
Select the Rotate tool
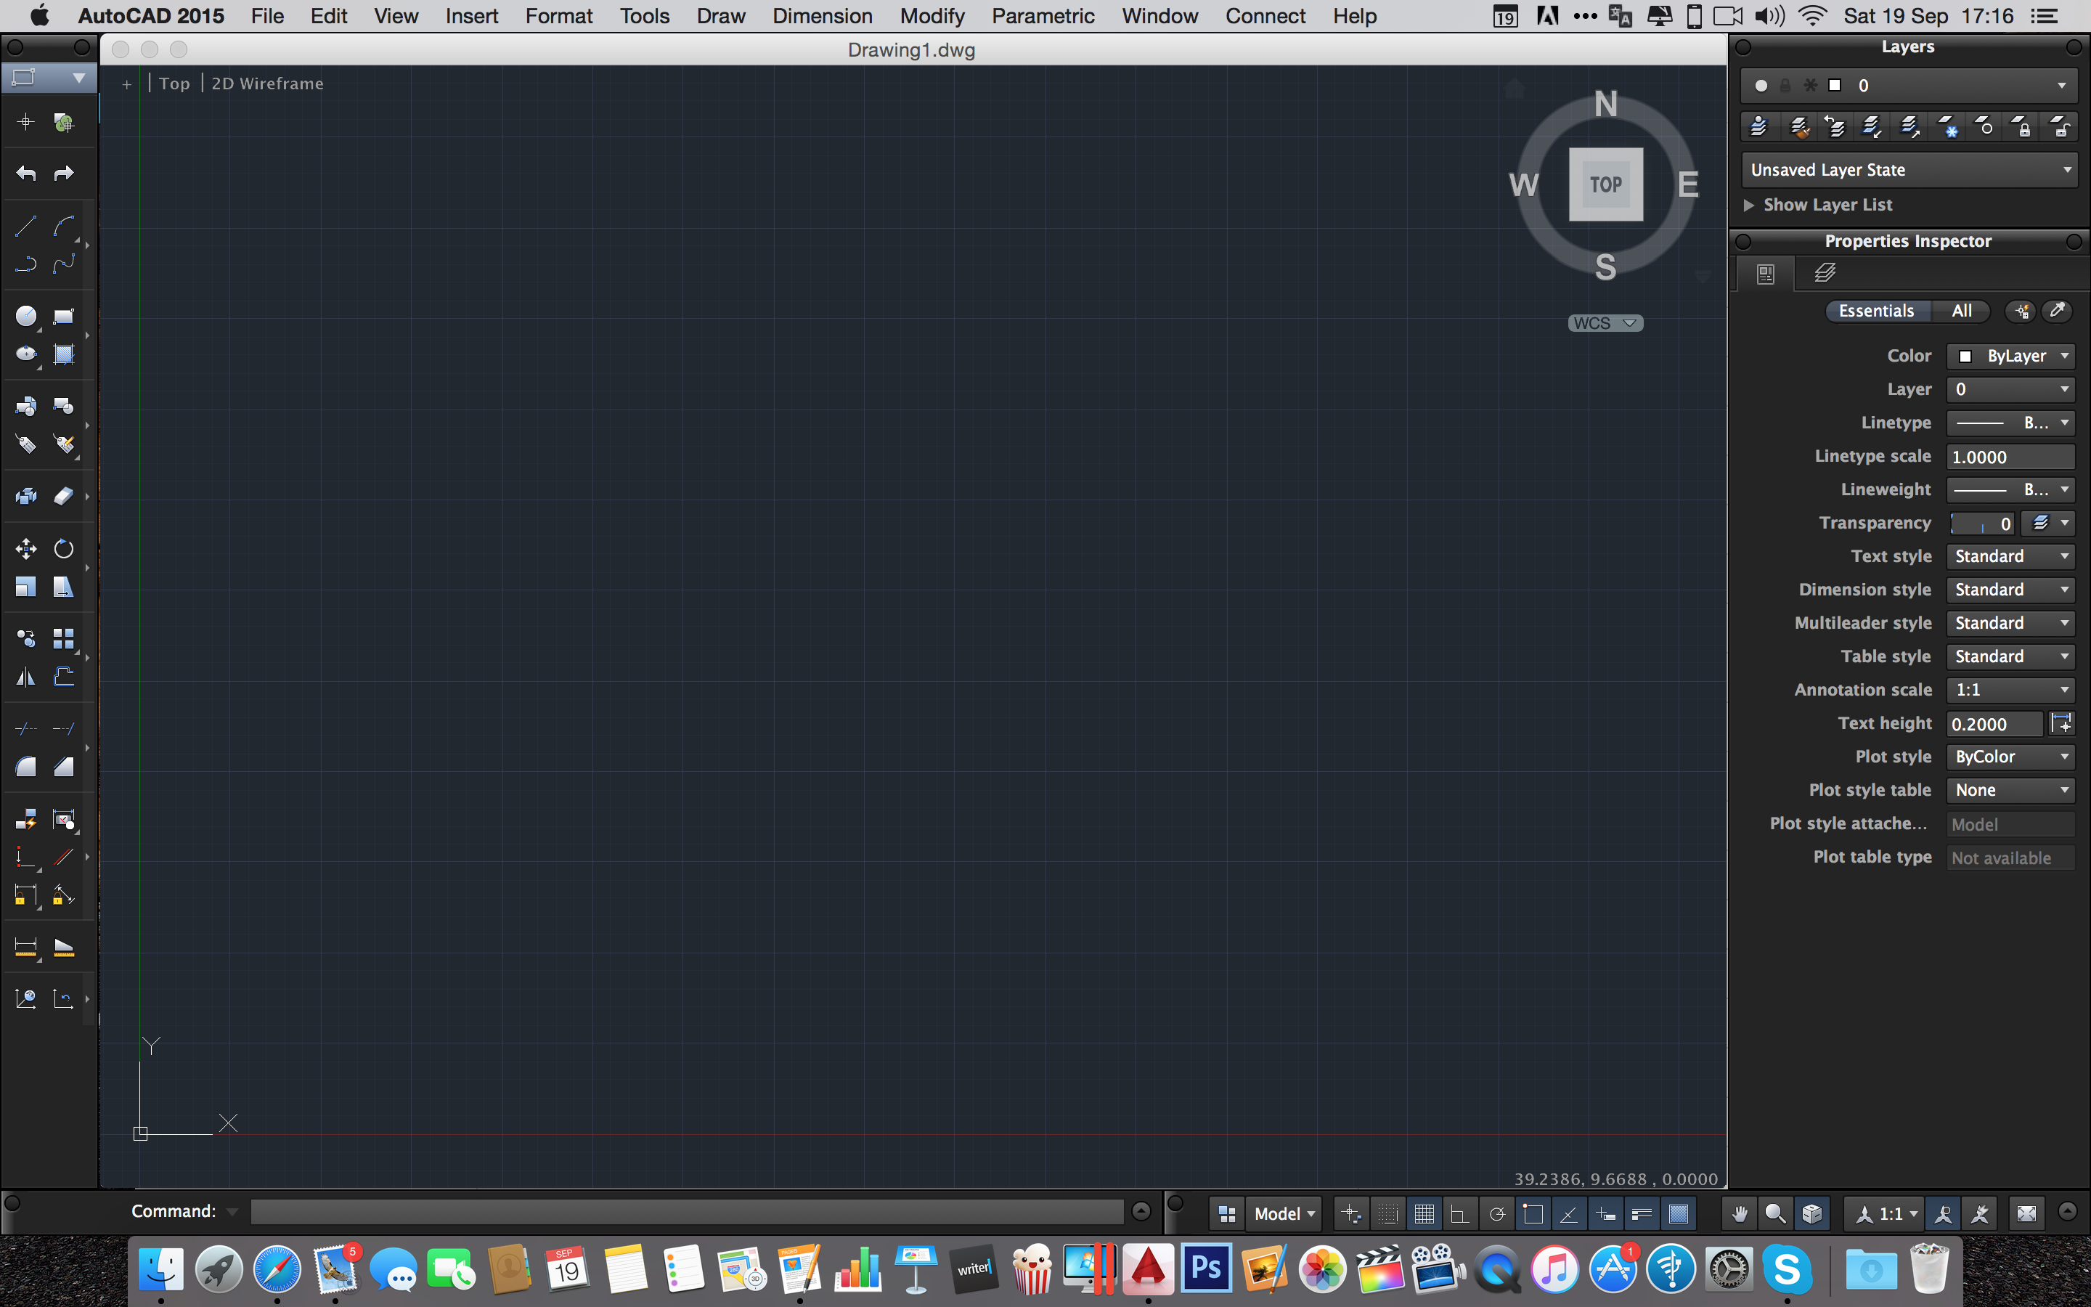point(64,549)
